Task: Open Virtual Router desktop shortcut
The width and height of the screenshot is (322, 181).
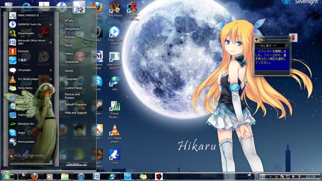Action: (114, 109)
